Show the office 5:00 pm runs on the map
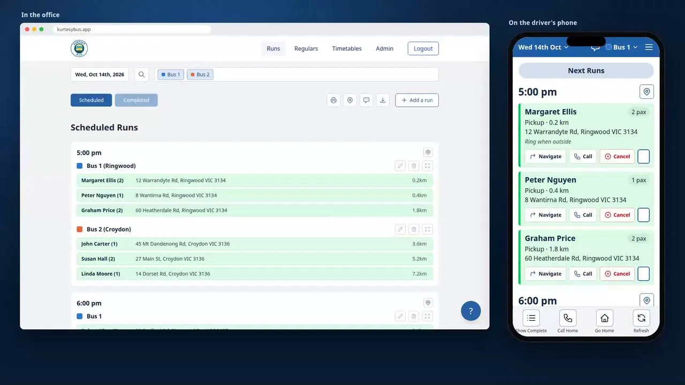The height and width of the screenshot is (385, 685). pos(428,152)
